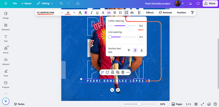Open the analytics insights icon
The width and height of the screenshot is (219, 107).
point(190,3)
